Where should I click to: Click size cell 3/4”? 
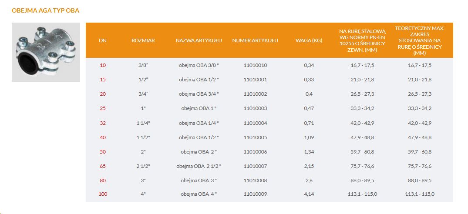[143, 94]
